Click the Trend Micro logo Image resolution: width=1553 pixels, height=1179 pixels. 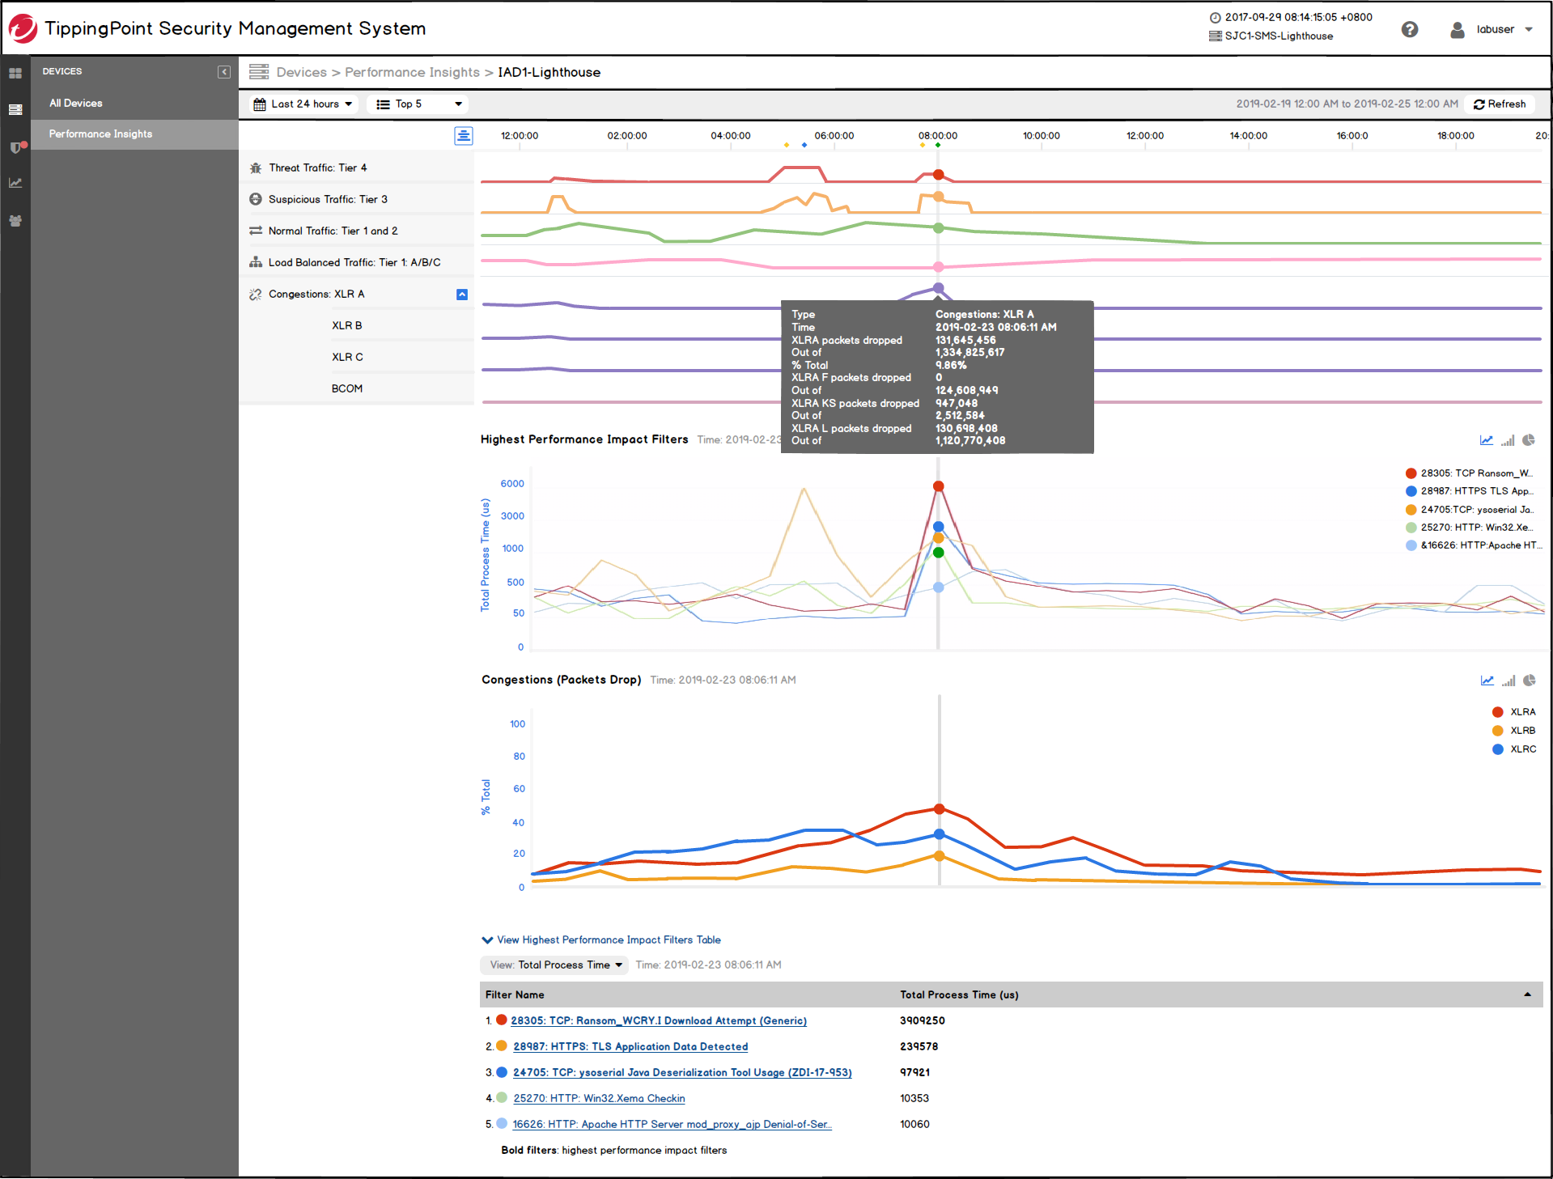pos(23,28)
